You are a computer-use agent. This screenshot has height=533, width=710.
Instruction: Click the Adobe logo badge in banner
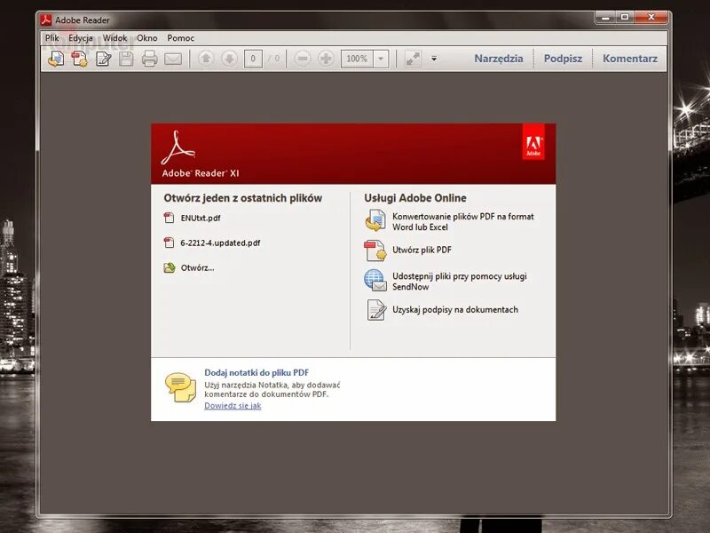pos(533,142)
